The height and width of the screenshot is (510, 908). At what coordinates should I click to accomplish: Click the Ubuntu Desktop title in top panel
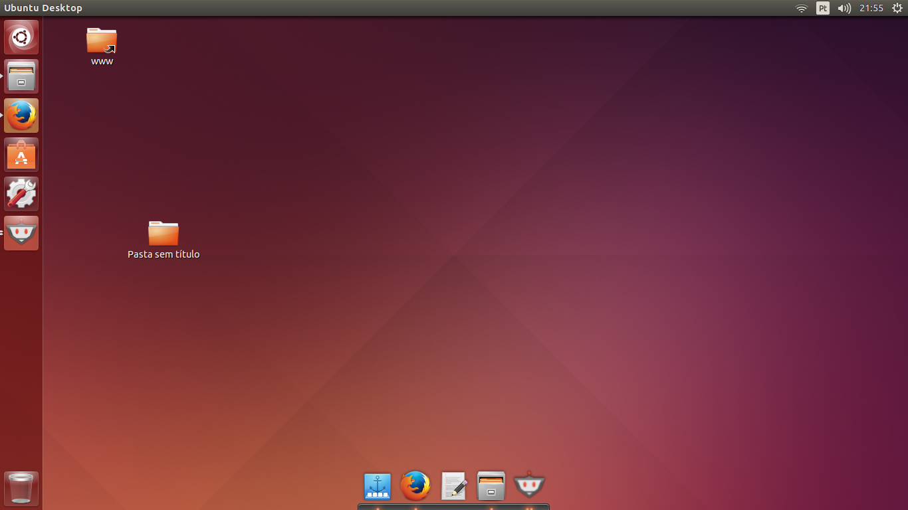click(x=43, y=9)
